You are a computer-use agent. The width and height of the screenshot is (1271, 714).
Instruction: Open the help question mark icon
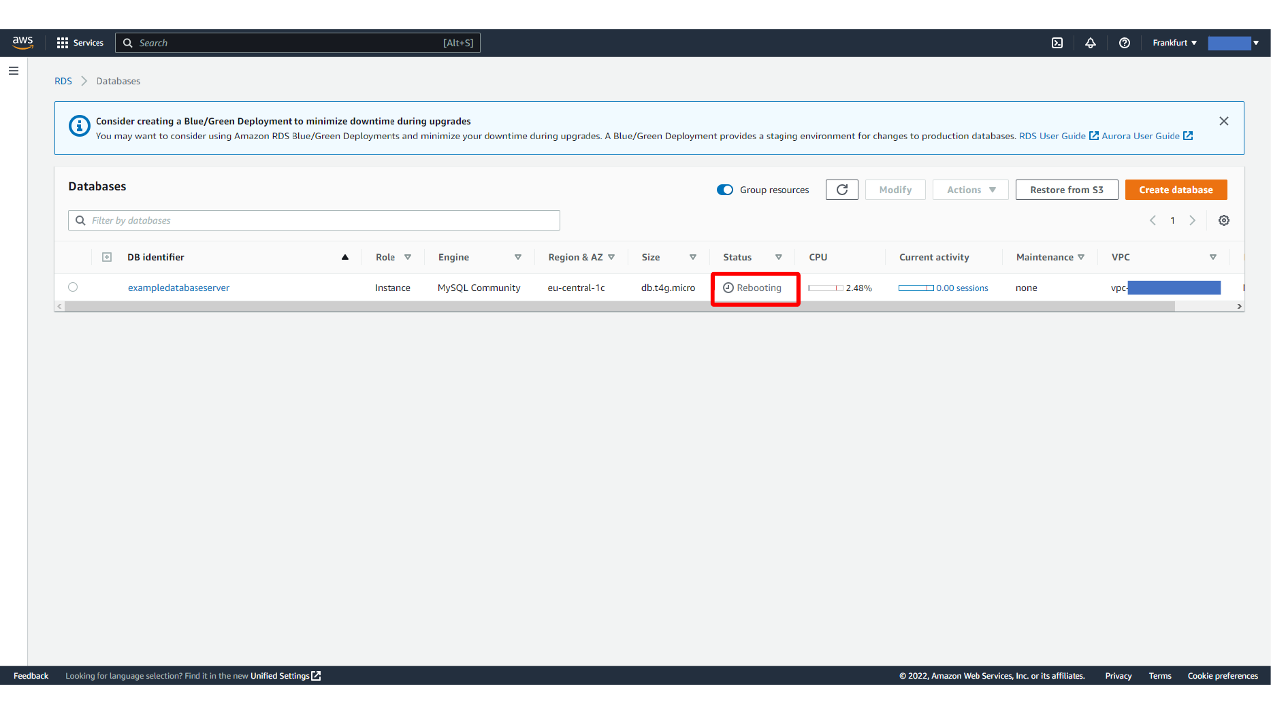point(1124,43)
